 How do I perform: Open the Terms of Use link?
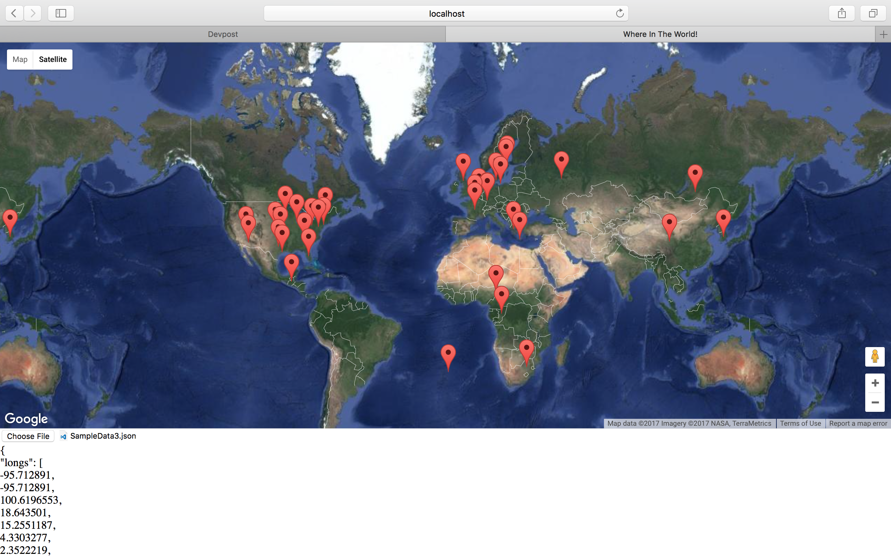coord(800,423)
